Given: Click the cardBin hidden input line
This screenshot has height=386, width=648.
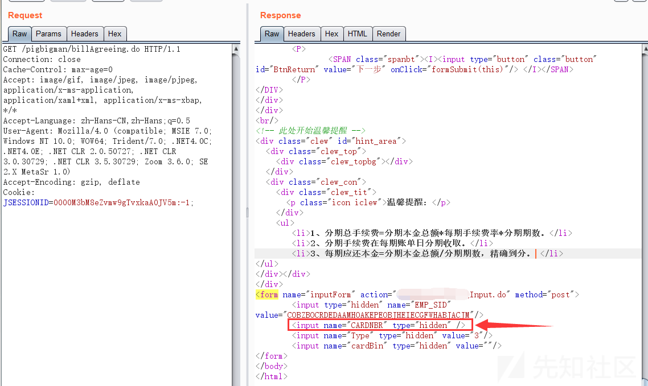Looking at the screenshot, I should pos(397,346).
